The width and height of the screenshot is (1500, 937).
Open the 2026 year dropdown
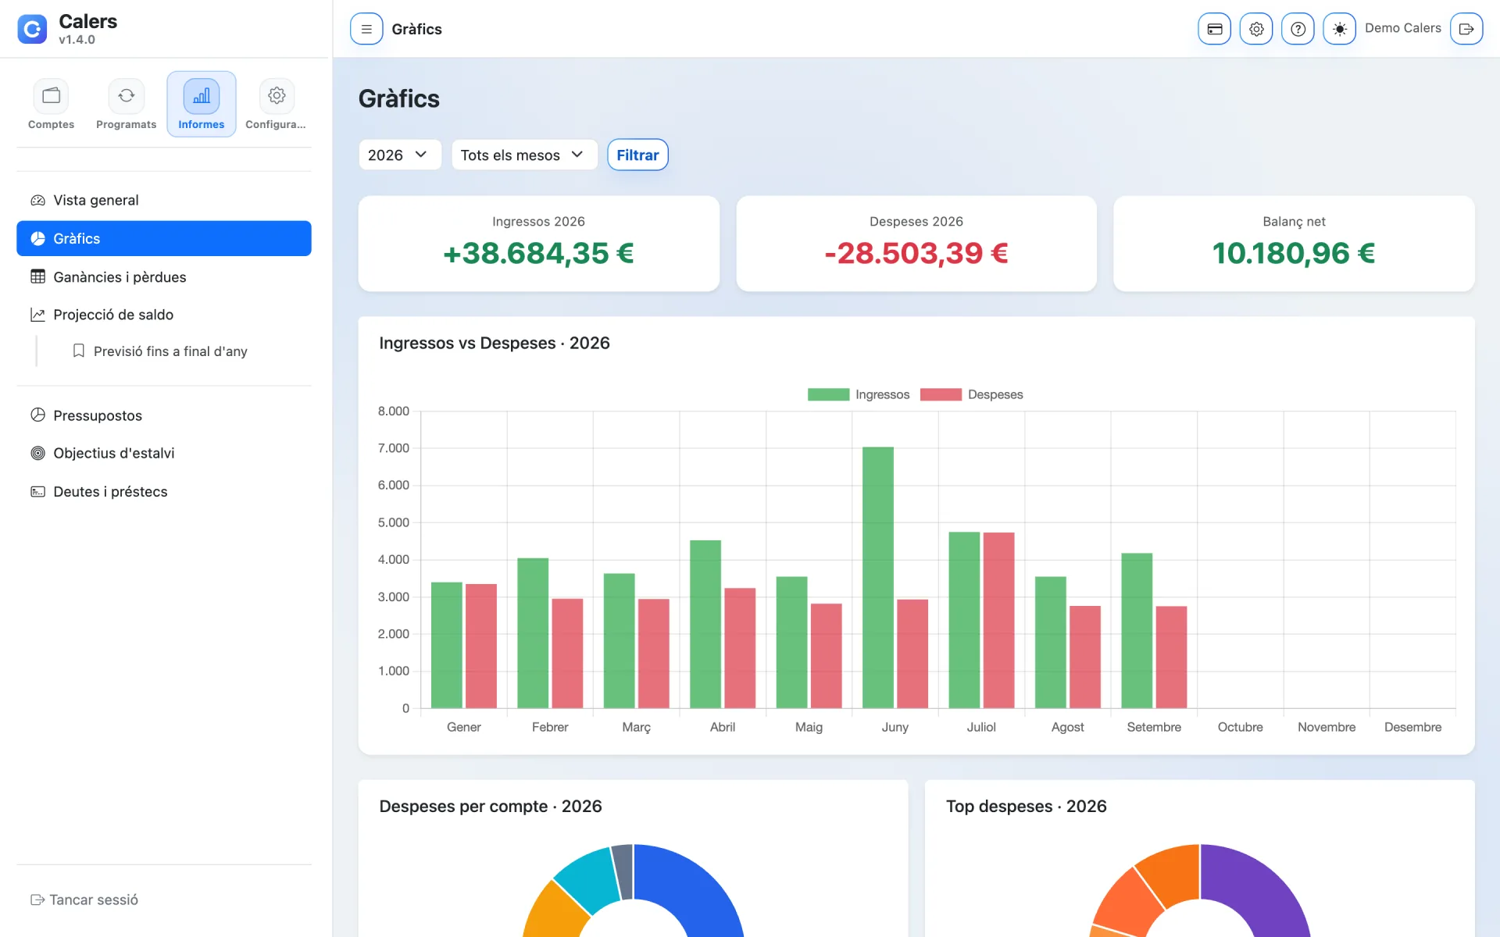(400, 155)
